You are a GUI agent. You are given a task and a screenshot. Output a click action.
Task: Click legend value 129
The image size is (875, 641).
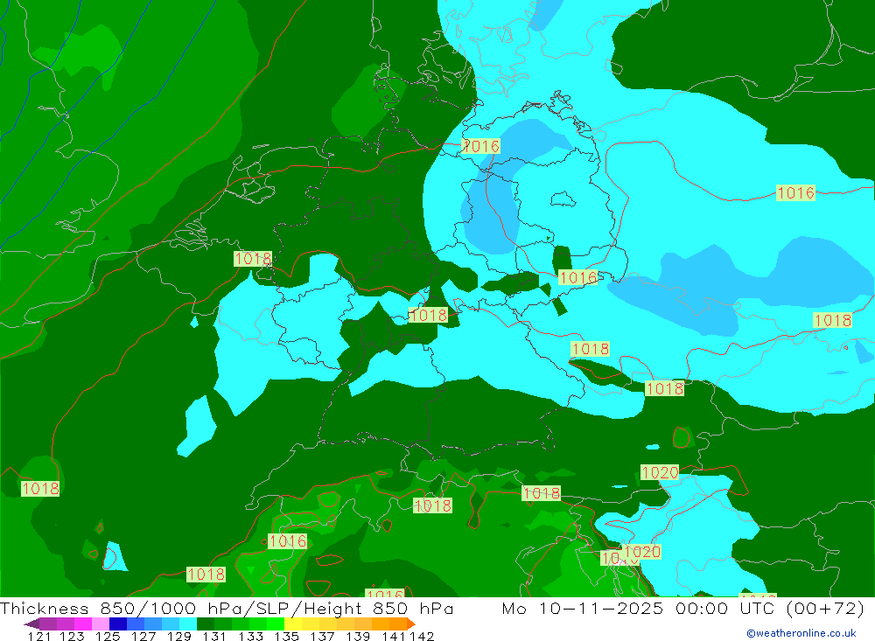[179, 636]
